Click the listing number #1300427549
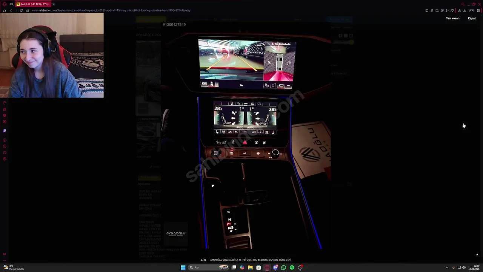Viewport: 483px width, 272px height. [x=174, y=25]
